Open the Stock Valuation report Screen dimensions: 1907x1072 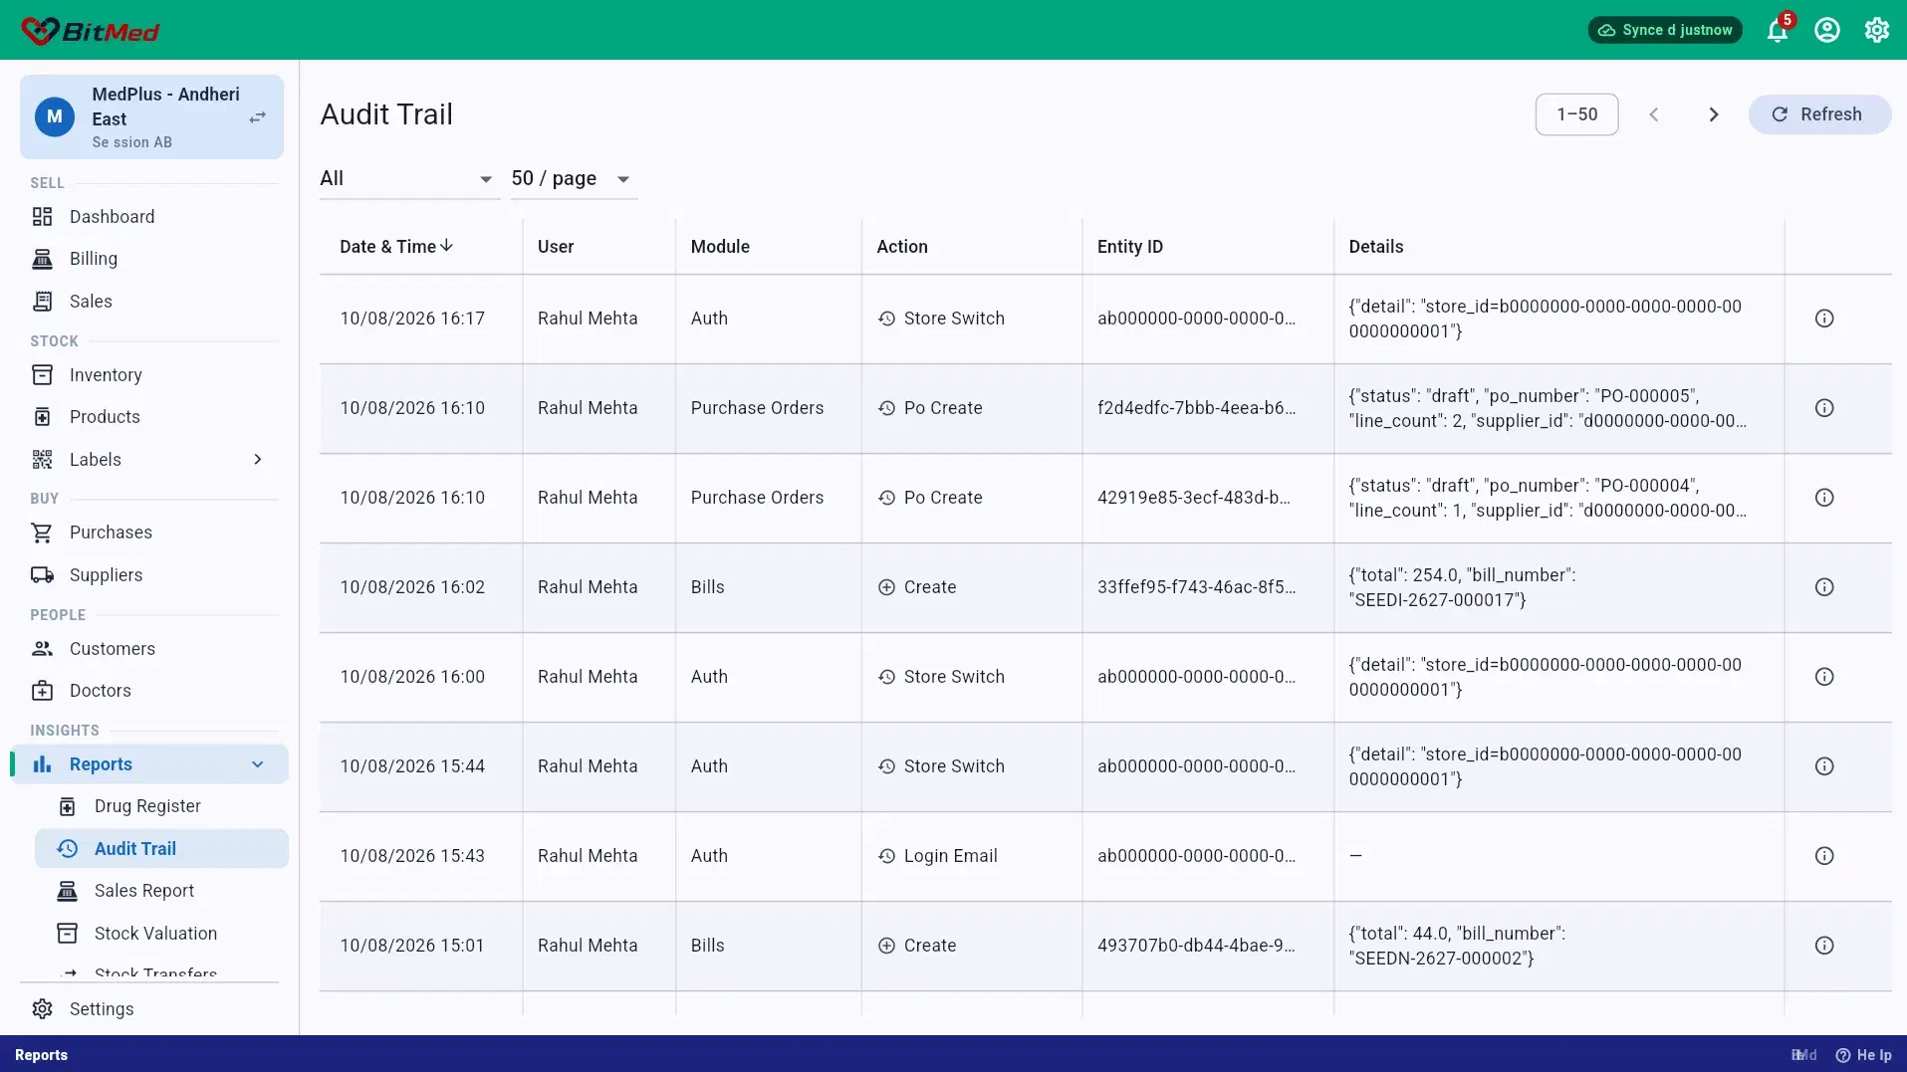point(161,934)
